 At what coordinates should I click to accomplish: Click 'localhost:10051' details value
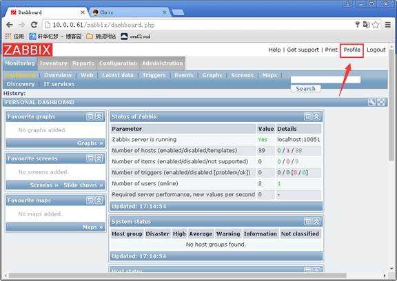[x=298, y=139]
